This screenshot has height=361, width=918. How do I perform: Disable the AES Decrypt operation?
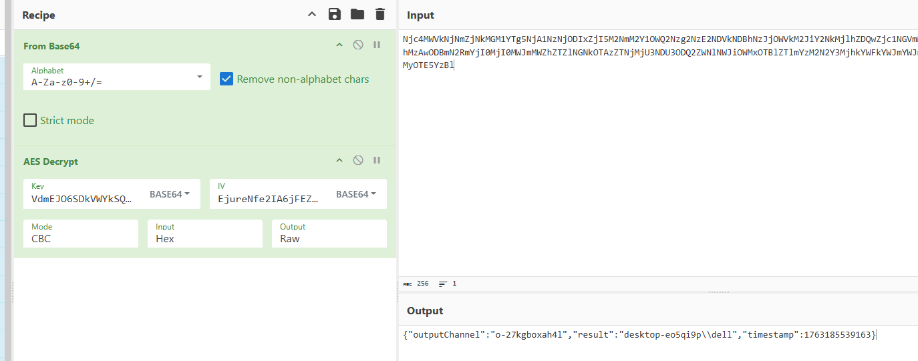(358, 160)
